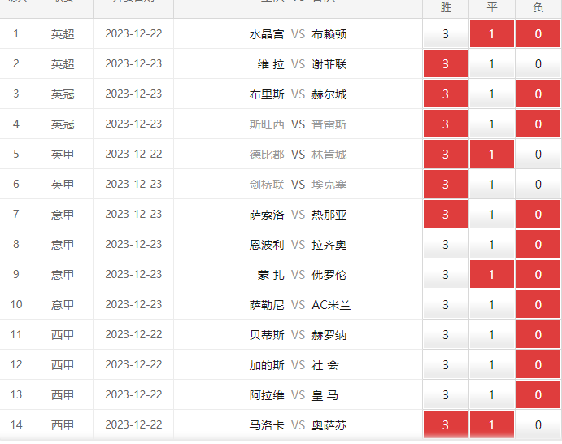The height and width of the screenshot is (444, 562).
Task: Click 英冠 league label in row 3
Action: (x=63, y=94)
